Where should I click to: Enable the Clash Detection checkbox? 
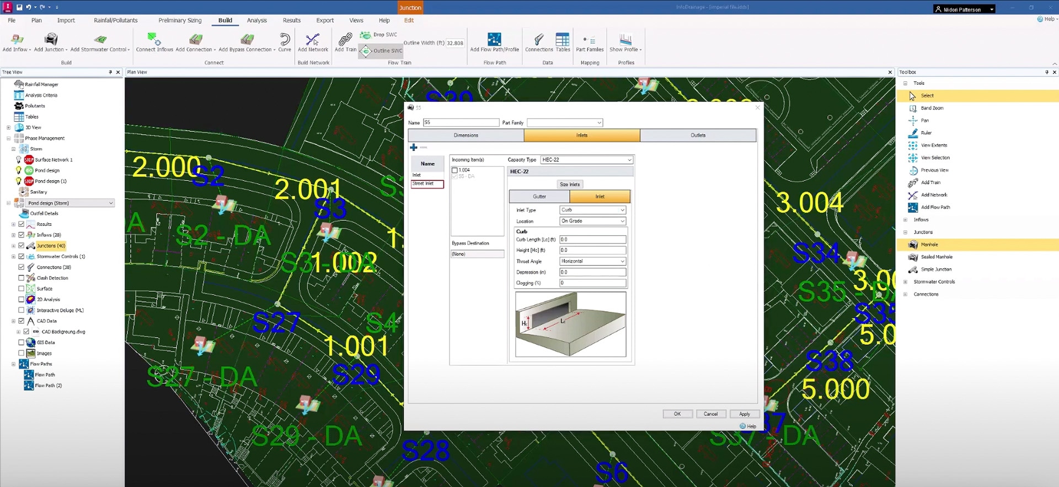point(22,278)
